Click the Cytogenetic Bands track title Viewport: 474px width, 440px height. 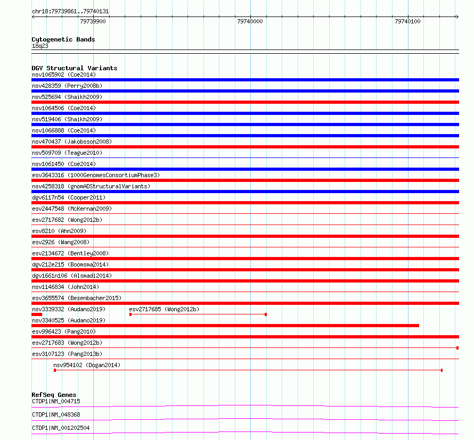point(63,39)
